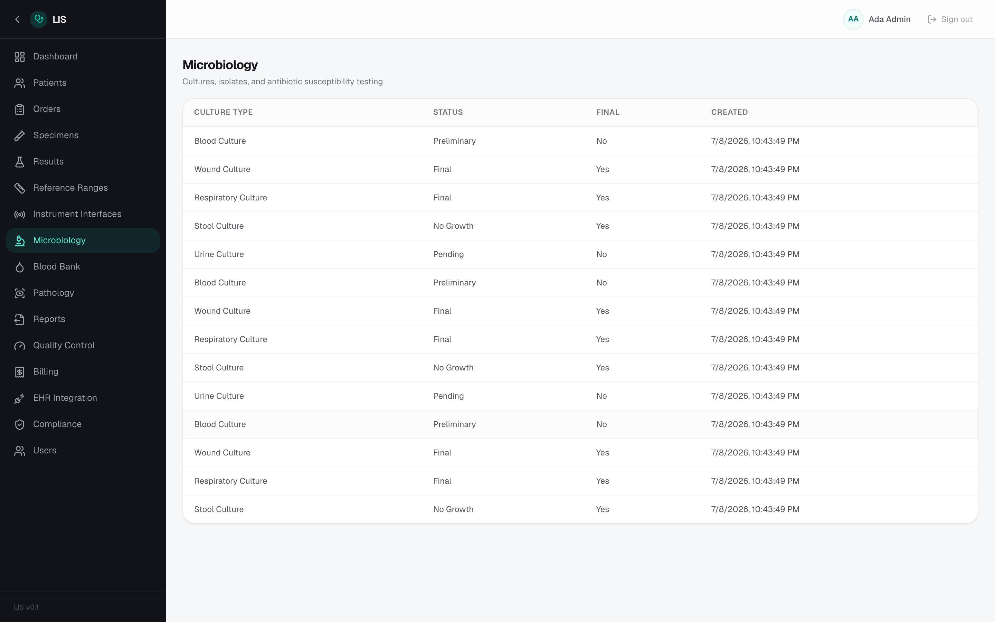
Task: Click the Reference Ranges ruler icon
Action: 20,188
